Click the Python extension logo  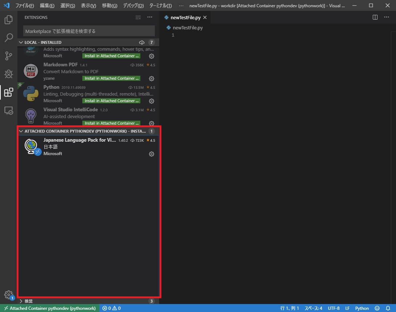coord(31,93)
